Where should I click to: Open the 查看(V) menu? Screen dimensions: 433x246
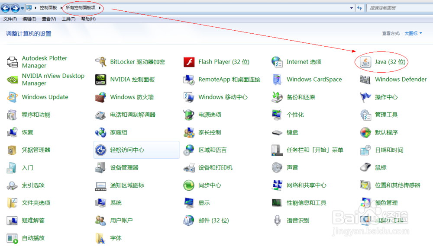click(x=49, y=19)
